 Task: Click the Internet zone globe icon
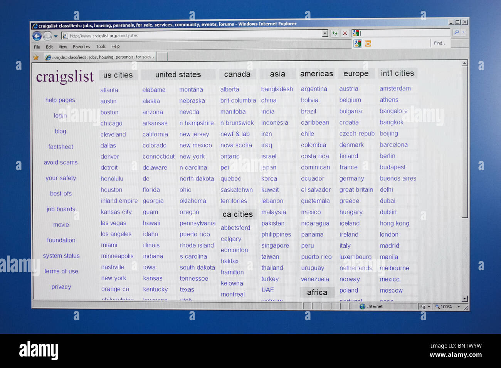tap(362, 306)
